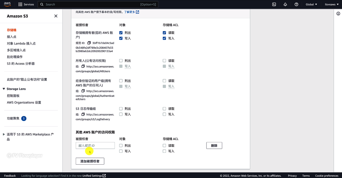Follow the 了解更多 link
Image resolution: width=342 pixels, height=178 pixels.
tap(129, 12)
